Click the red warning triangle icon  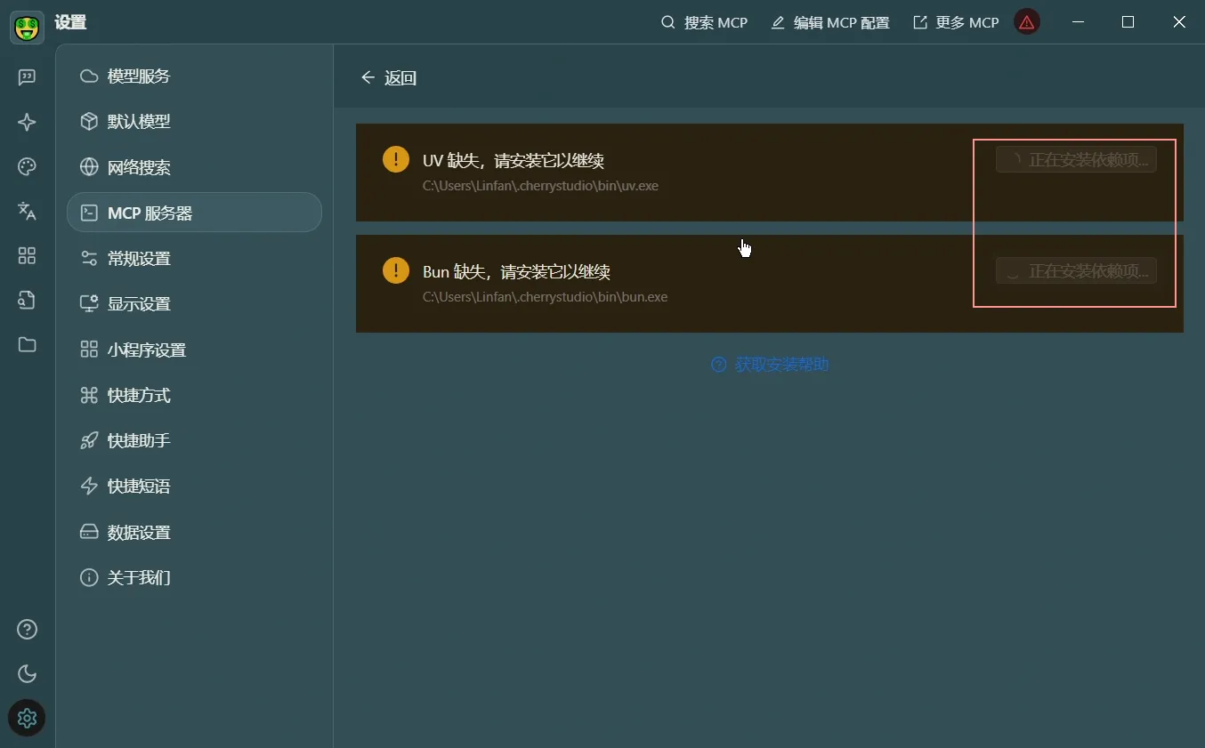click(1027, 22)
